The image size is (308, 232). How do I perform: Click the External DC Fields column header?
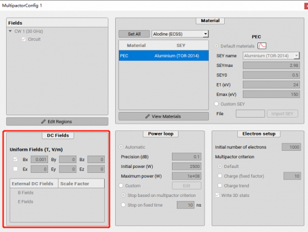[34, 183]
